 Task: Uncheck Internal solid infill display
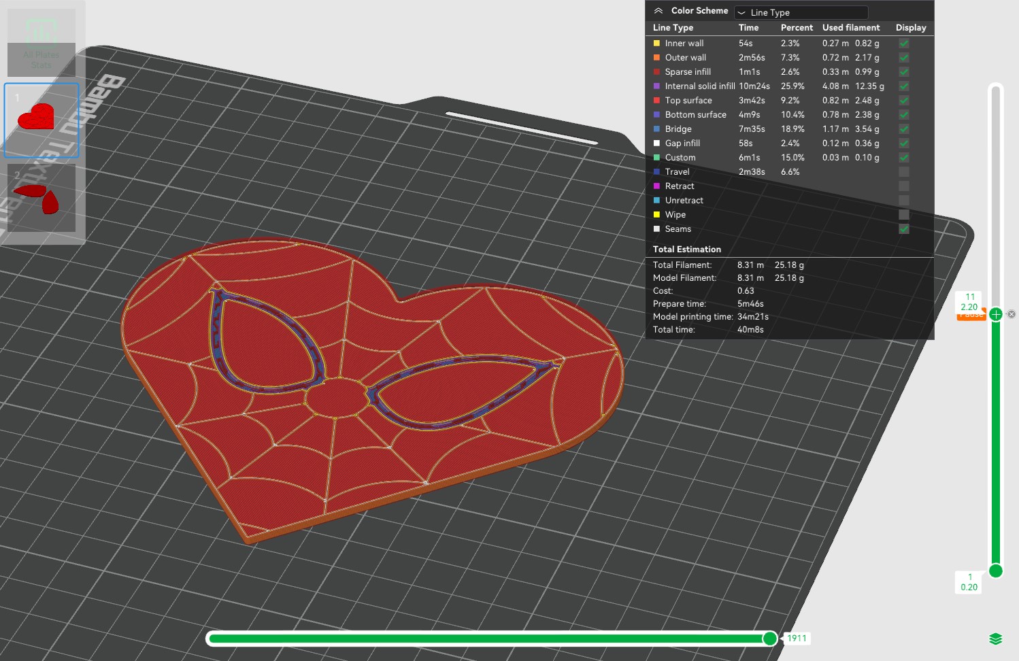[904, 86]
